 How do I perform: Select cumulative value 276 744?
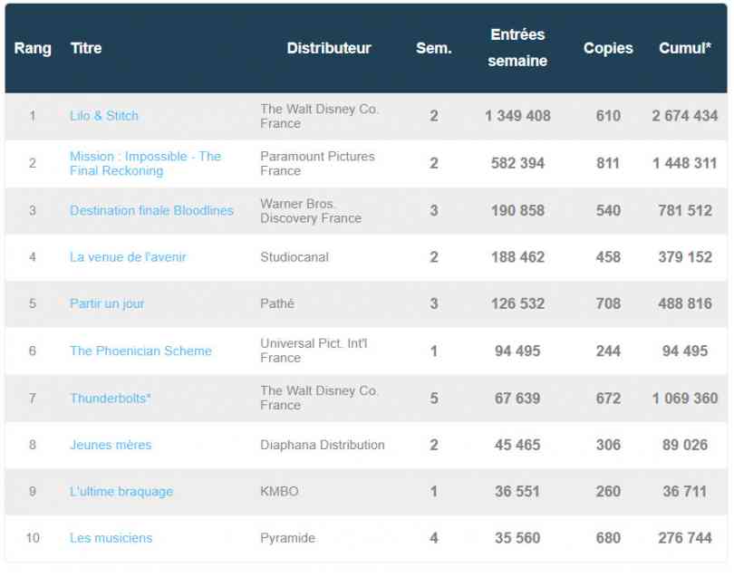tap(685, 538)
